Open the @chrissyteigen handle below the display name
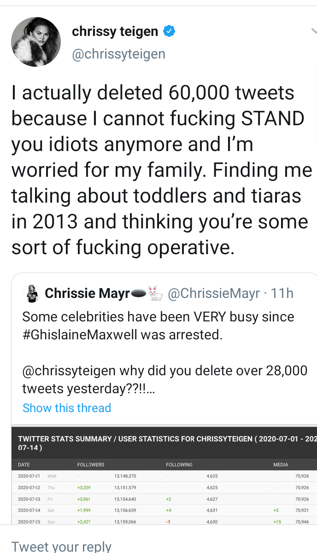This screenshot has height=553, width=317. point(118,54)
